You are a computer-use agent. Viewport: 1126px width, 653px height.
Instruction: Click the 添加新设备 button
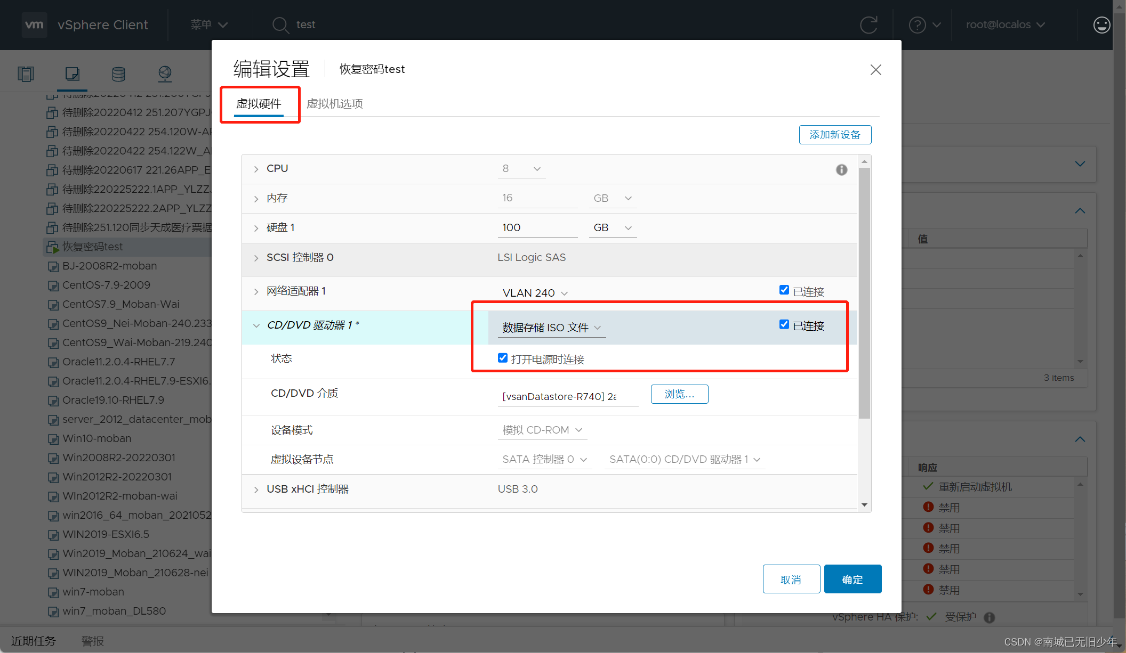pos(835,135)
